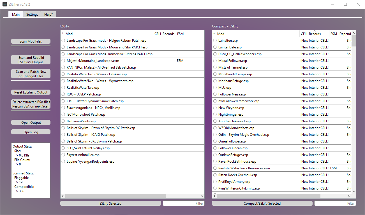Check the RynsWhiterunCityLimits.esp checkbox
Viewport: 365px width, 215px height.
(x=215, y=188)
